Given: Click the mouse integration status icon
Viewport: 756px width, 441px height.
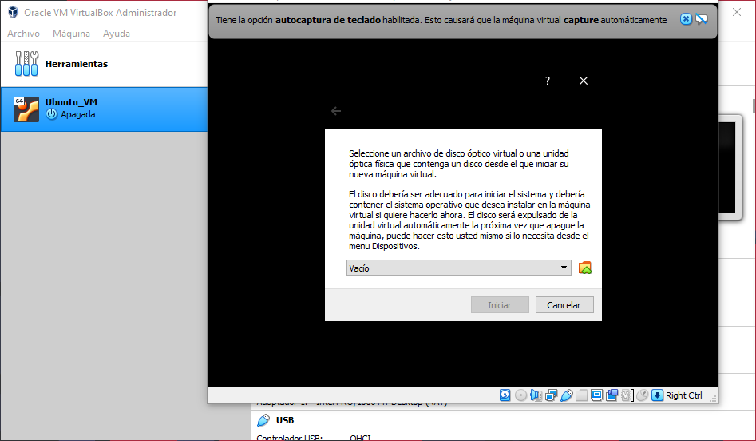Looking at the screenshot, I should click(642, 395).
